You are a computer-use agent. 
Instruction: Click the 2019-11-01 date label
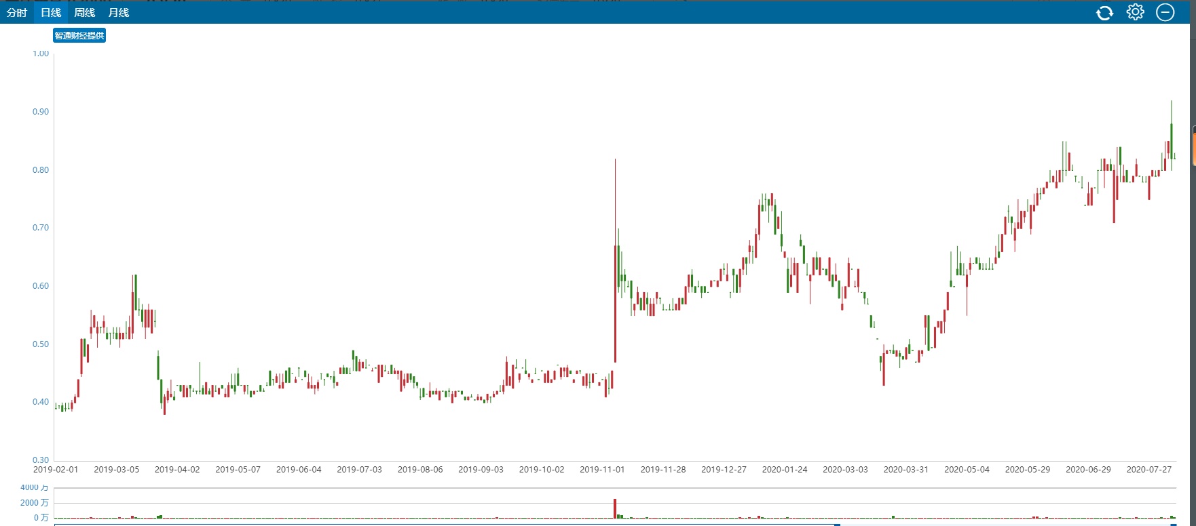click(603, 470)
